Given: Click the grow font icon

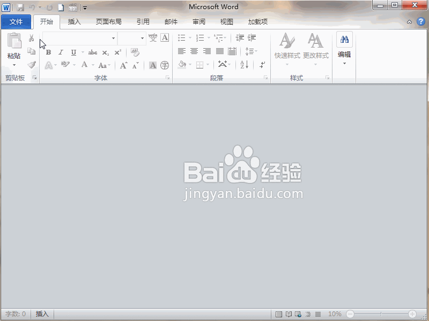Looking at the screenshot, I should [x=124, y=65].
